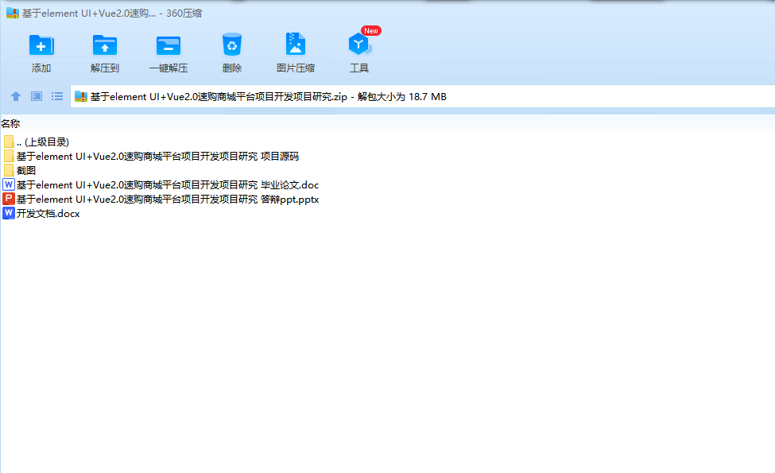Click the path field showing the zip name
The image size is (775, 473).
(423, 96)
